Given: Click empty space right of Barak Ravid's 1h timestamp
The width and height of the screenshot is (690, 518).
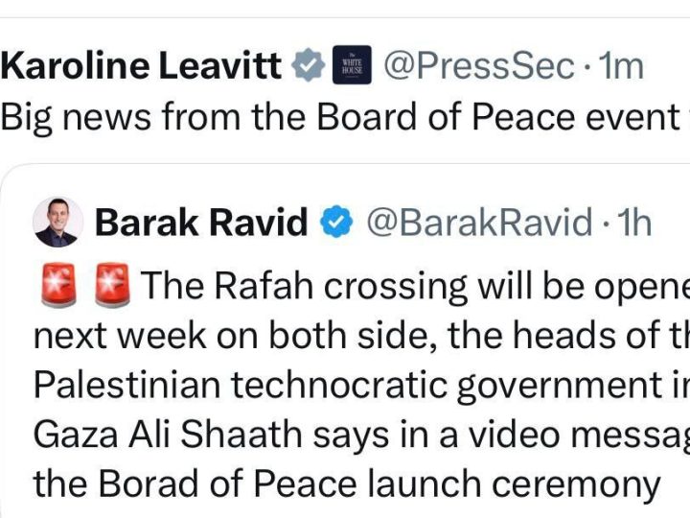Looking at the screenshot, I should tap(673, 224).
